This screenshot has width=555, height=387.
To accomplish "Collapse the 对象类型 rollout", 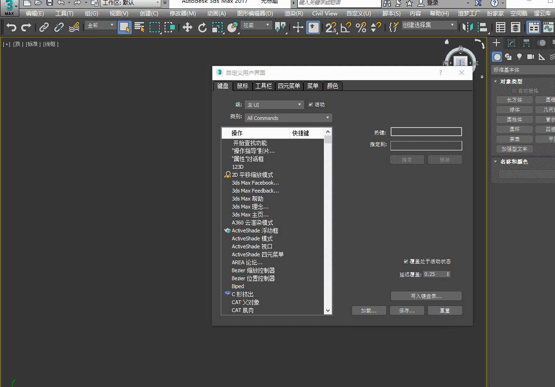I will pos(511,82).
